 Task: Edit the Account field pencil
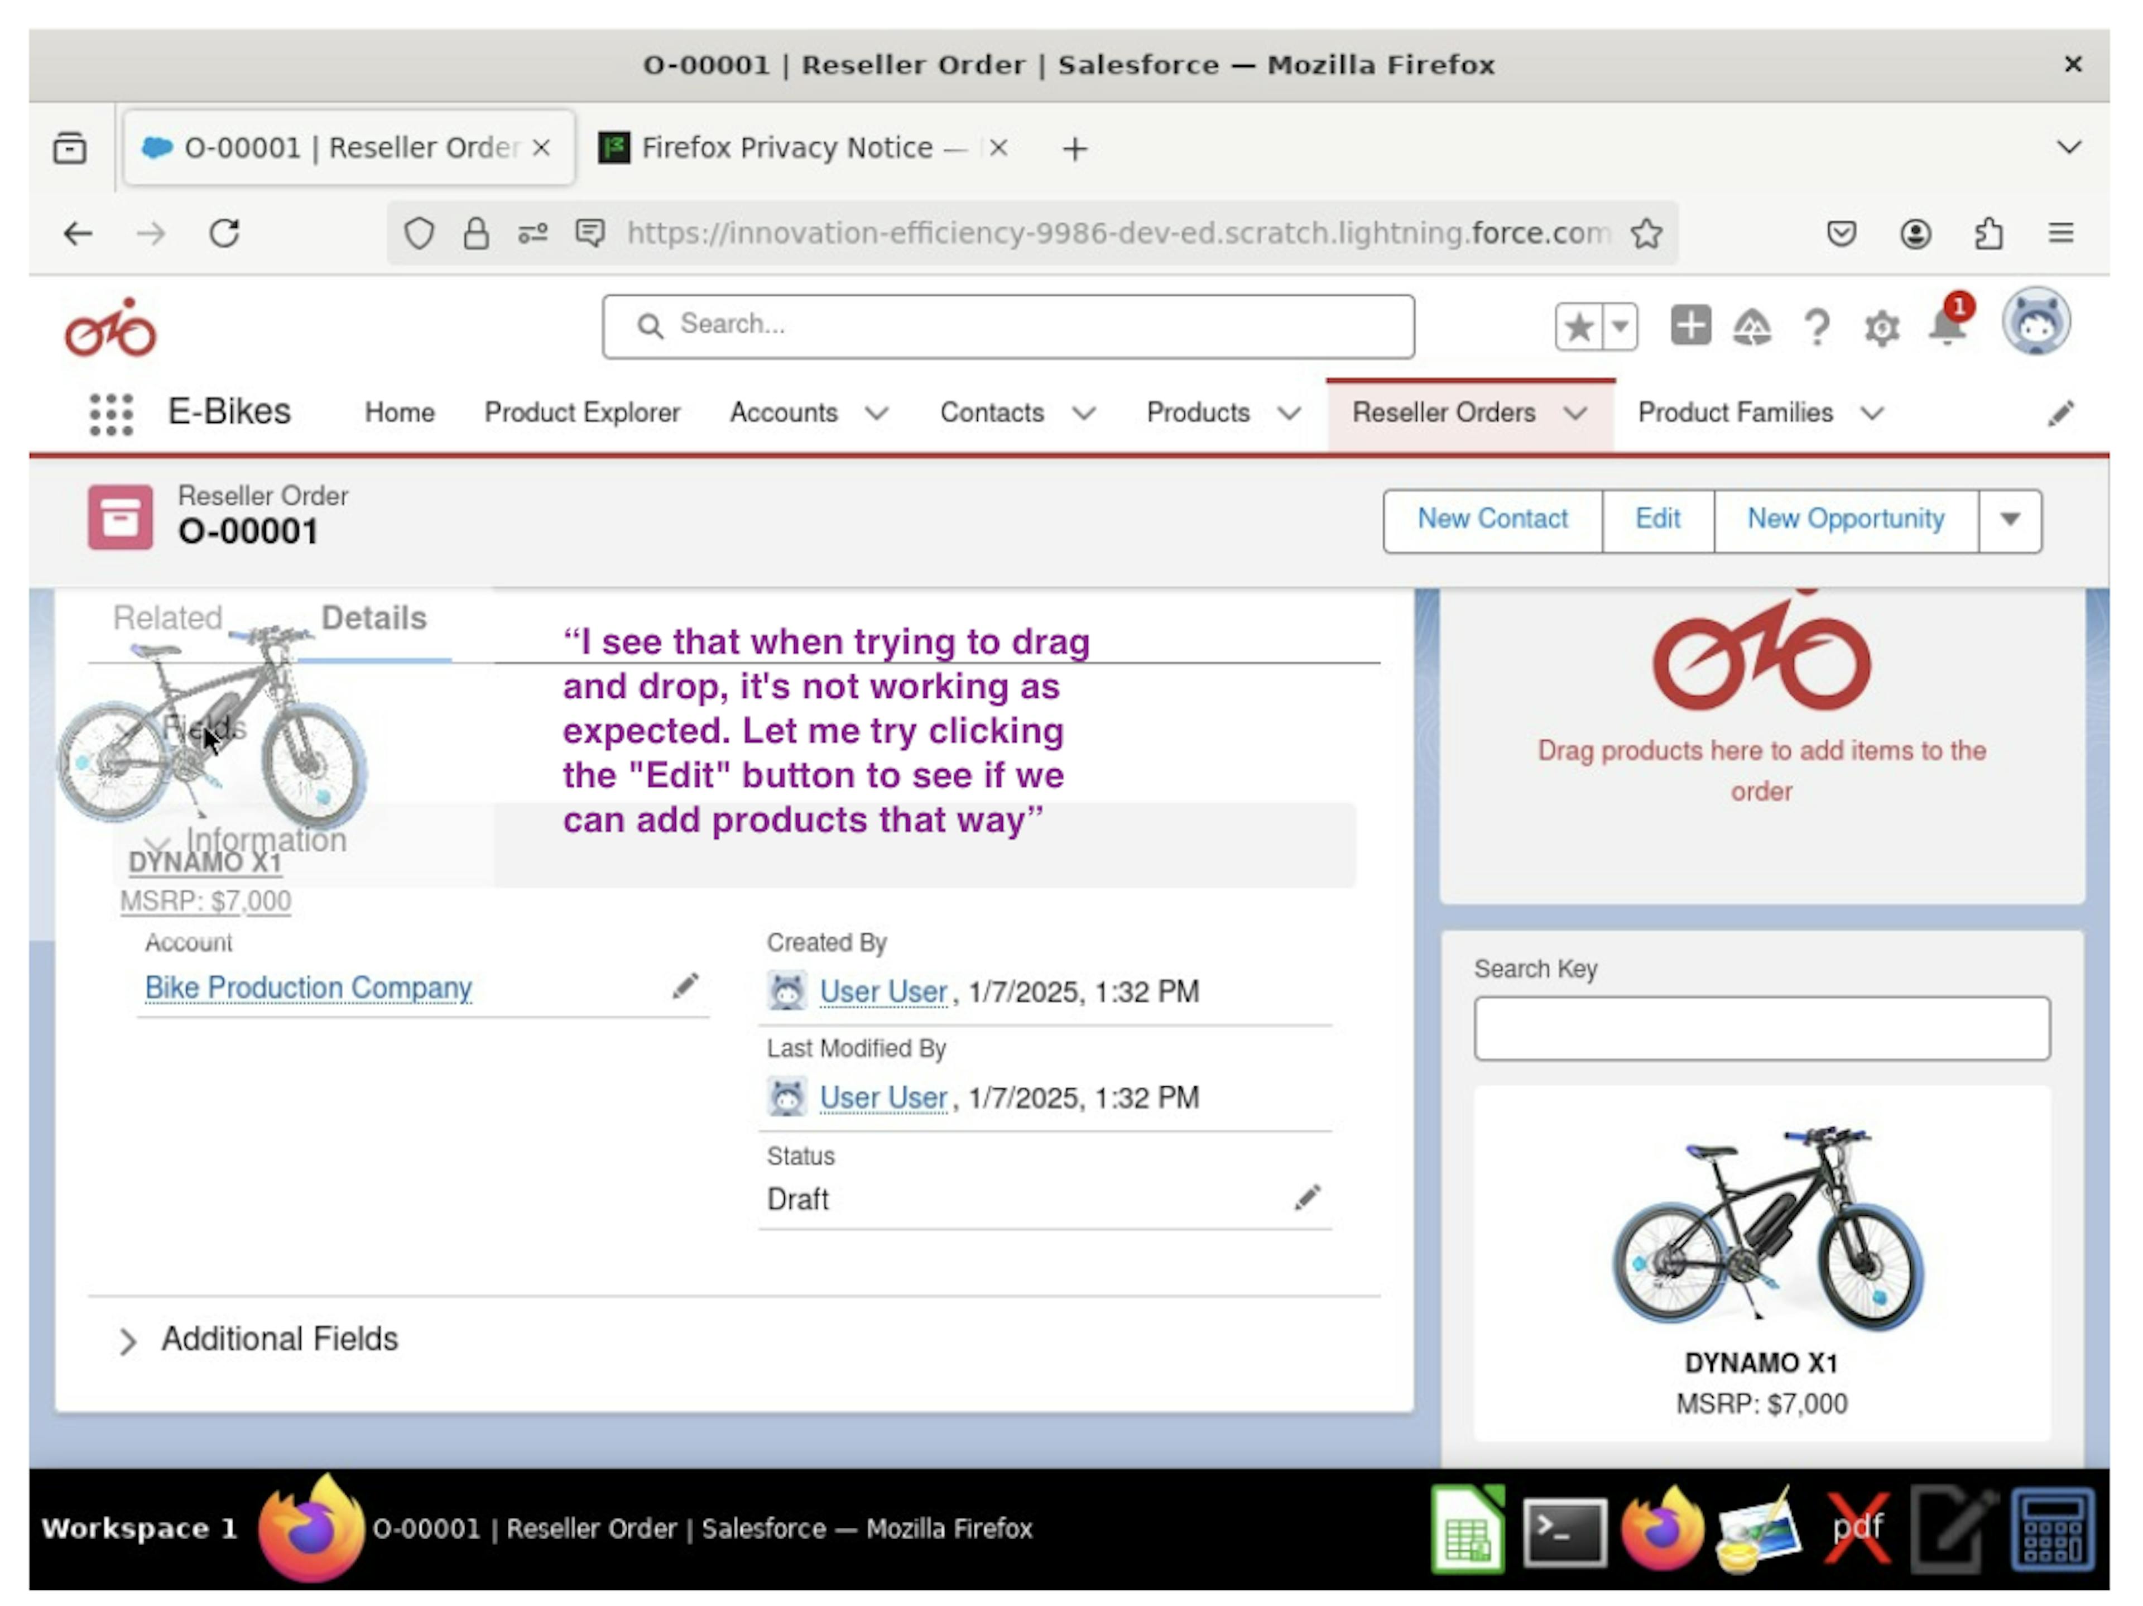pyautogui.click(x=685, y=986)
